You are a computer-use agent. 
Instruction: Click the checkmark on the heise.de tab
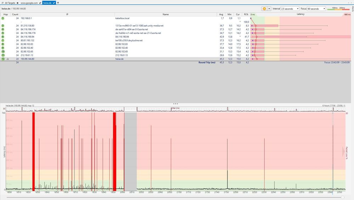[54, 3]
